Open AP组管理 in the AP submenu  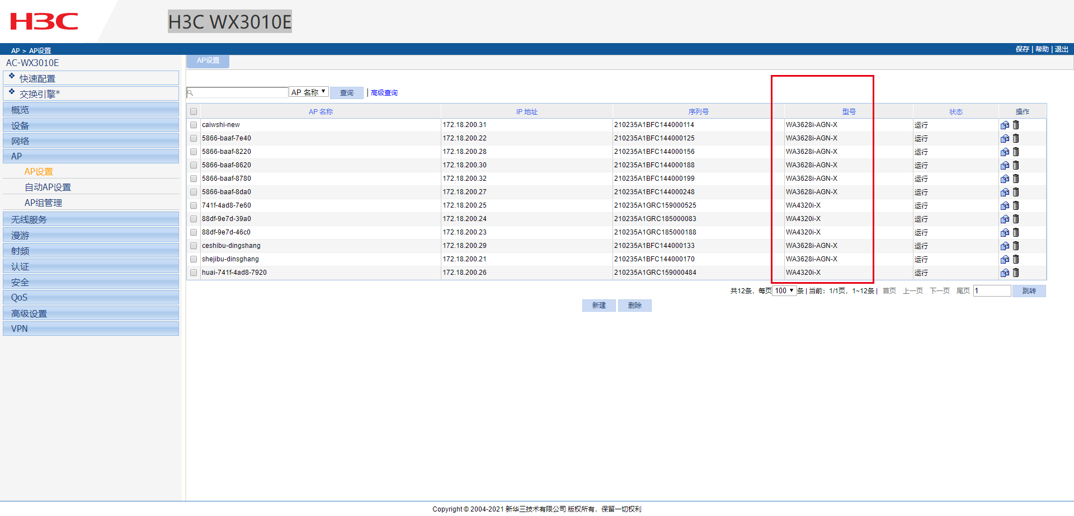[x=43, y=203]
